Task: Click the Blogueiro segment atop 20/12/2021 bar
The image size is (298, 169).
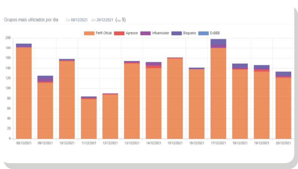Action: pyautogui.click(x=283, y=74)
